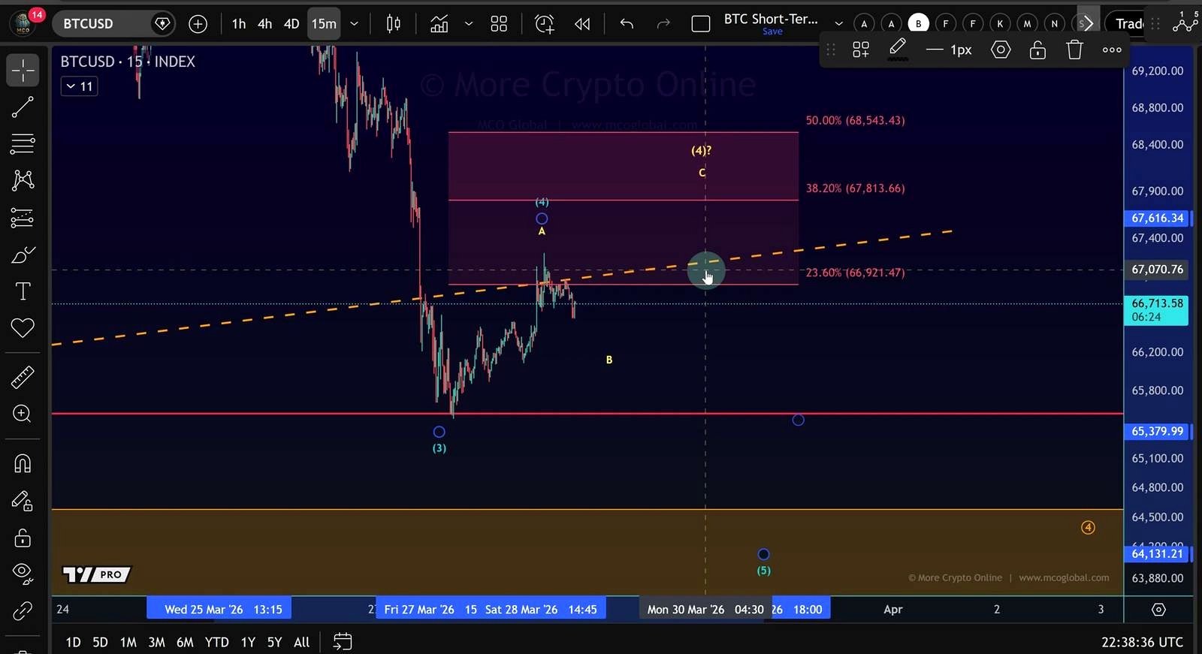This screenshot has height=654, width=1202.
Task: Save the chart layout
Action: tap(772, 32)
